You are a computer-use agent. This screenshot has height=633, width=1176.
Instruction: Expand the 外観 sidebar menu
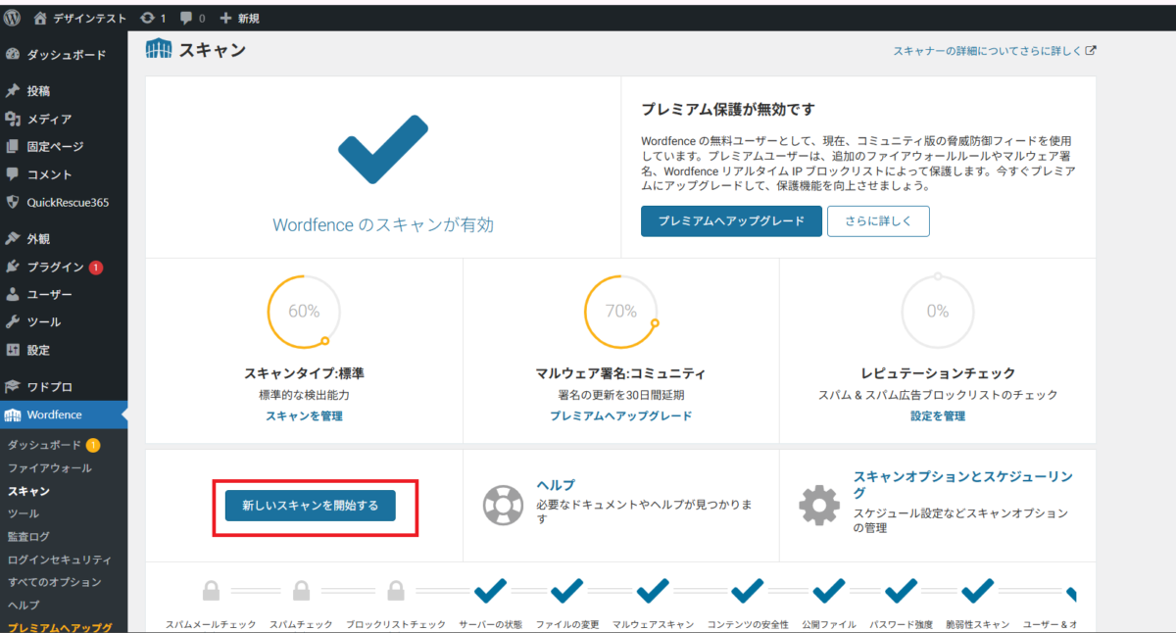click(38, 238)
